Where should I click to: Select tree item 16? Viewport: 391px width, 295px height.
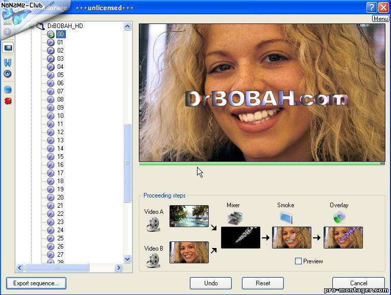click(60, 165)
